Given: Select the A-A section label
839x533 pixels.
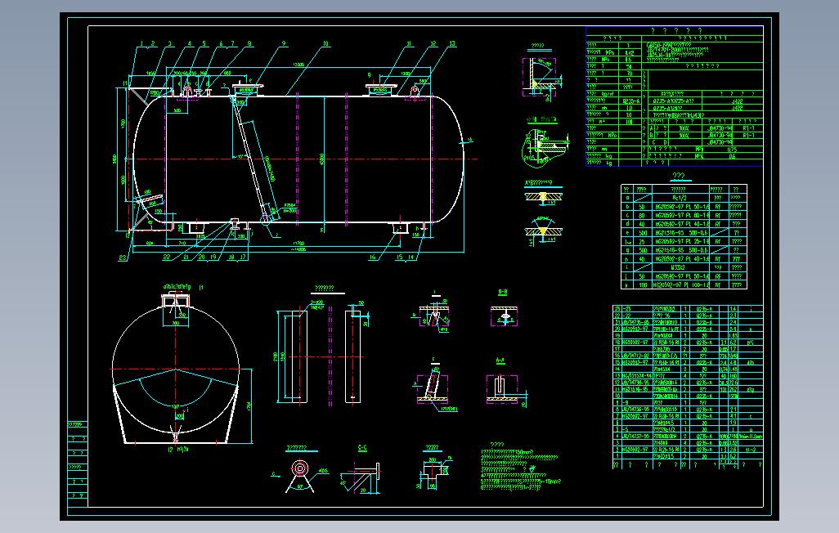Looking at the screenshot, I should [500, 361].
